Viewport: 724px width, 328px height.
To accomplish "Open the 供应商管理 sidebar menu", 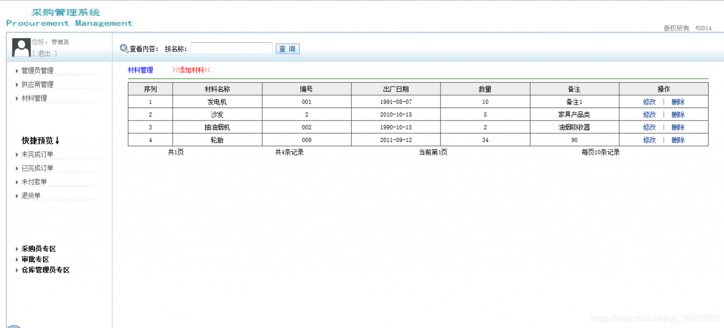I will point(37,84).
